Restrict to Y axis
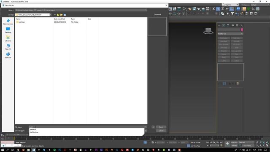 218,9
